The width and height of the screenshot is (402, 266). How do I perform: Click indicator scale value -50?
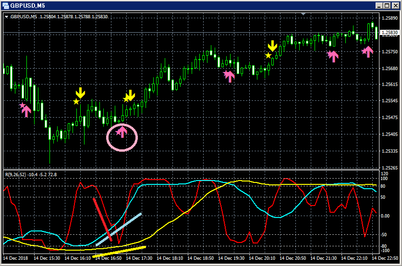tap(383, 235)
